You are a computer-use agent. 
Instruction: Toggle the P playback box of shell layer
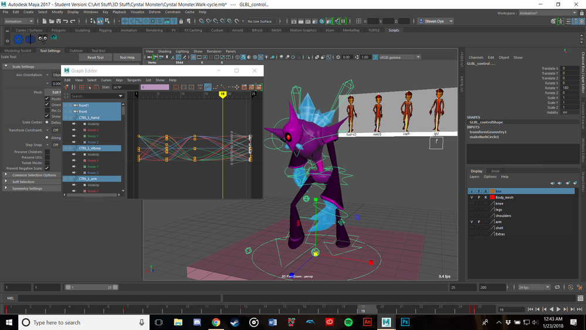(479, 228)
